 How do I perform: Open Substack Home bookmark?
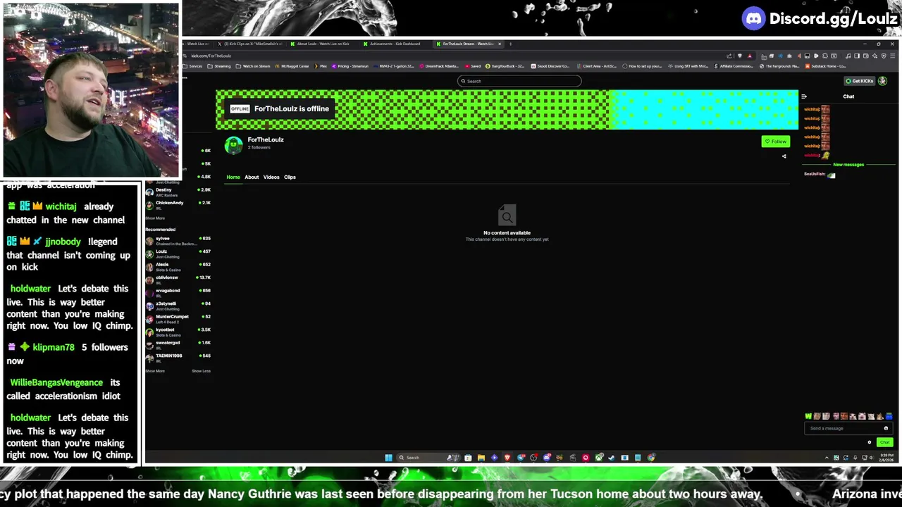tap(826, 66)
